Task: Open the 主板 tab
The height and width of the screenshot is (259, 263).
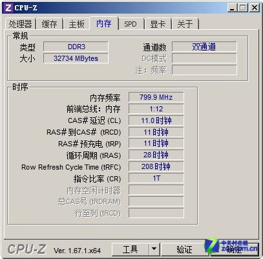Action: tap(76, 24)
